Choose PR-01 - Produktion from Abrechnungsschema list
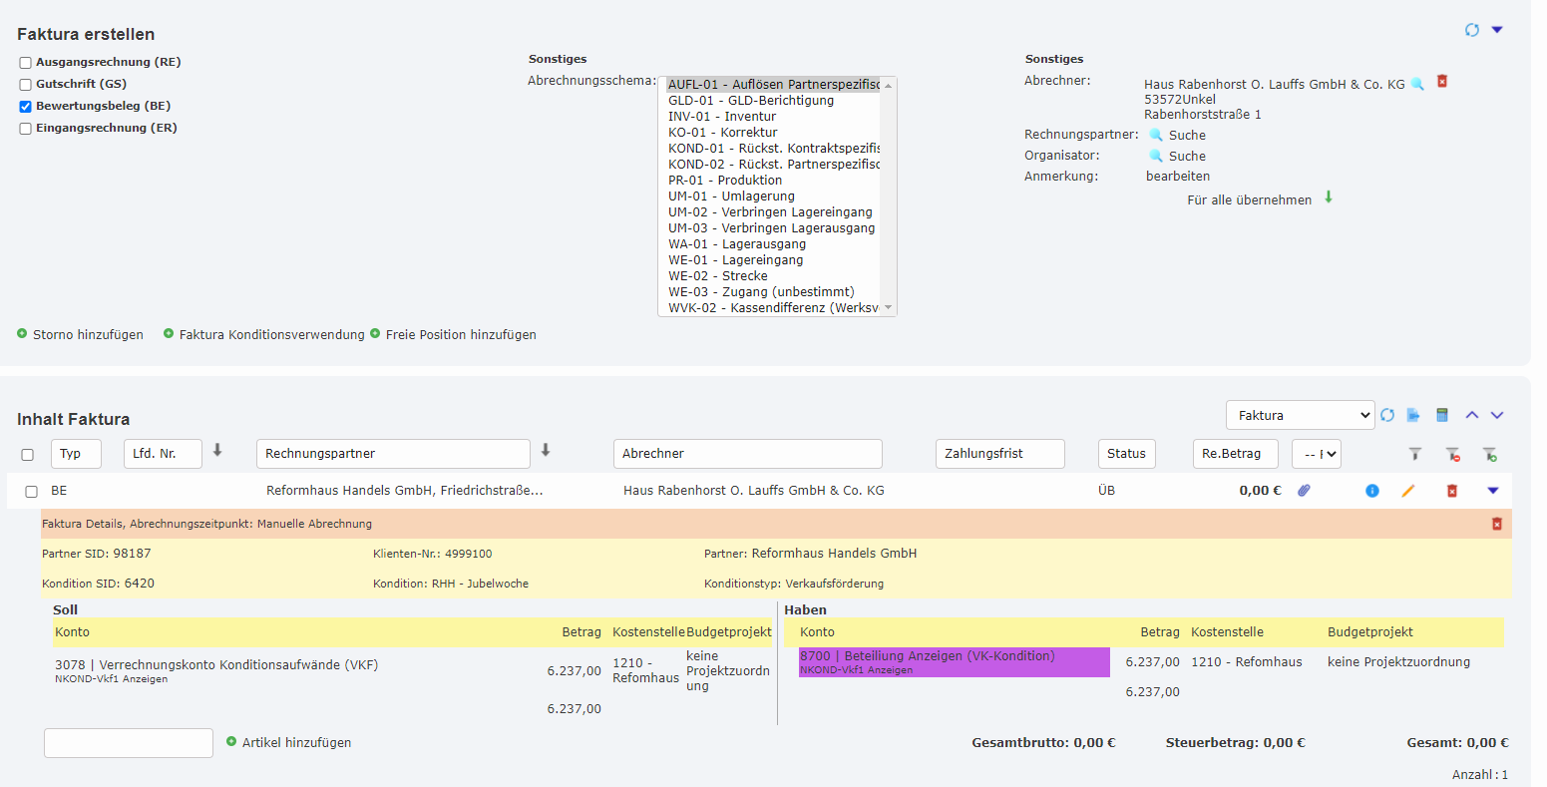 pyautogui.click(x=724, y=181)
